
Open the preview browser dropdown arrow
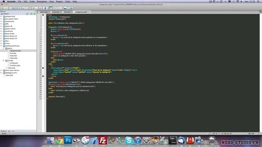click(47, 8)
